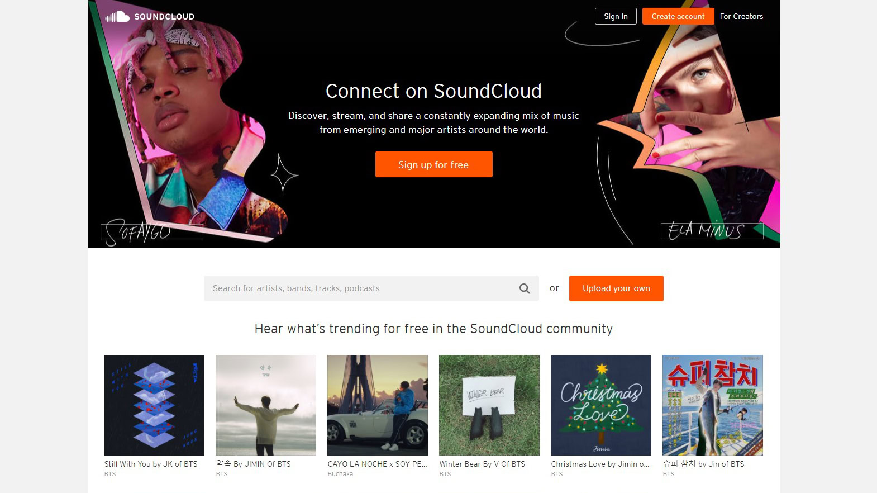Open the Still With You by JK title link
The width and height of the screenshot is (877, 493).
pyautogui.click(x=151, y=464)
